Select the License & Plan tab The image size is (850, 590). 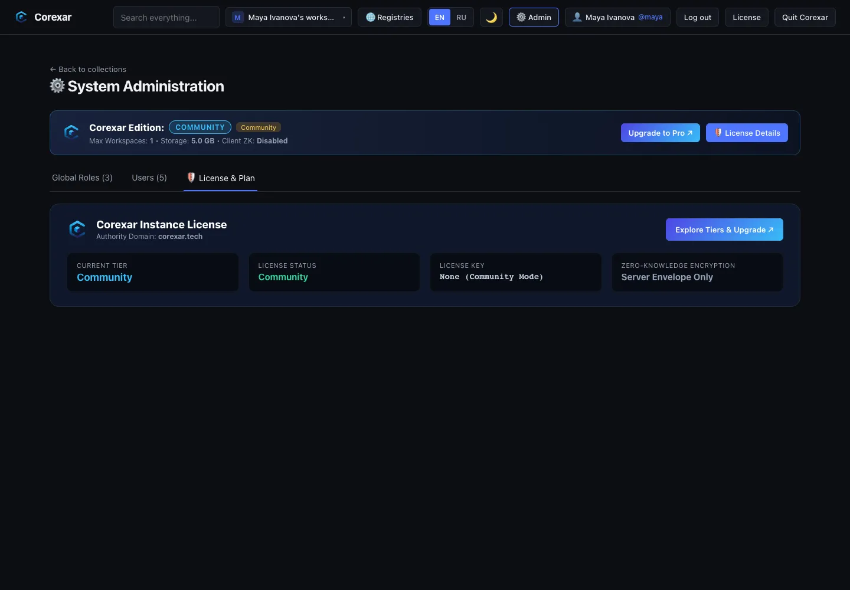coord(221,178)
